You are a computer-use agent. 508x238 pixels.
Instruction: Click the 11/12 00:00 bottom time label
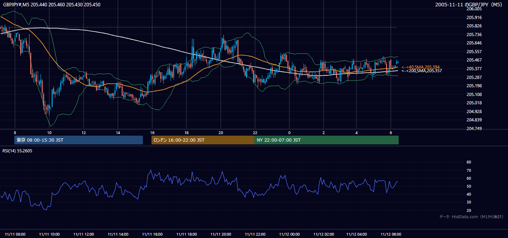289,234
